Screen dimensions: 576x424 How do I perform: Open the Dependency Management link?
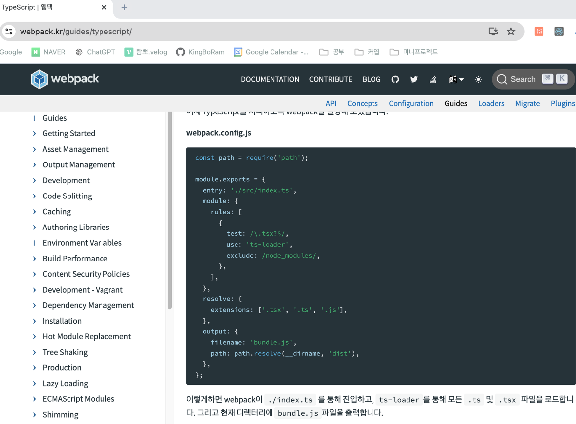(88, 305)
